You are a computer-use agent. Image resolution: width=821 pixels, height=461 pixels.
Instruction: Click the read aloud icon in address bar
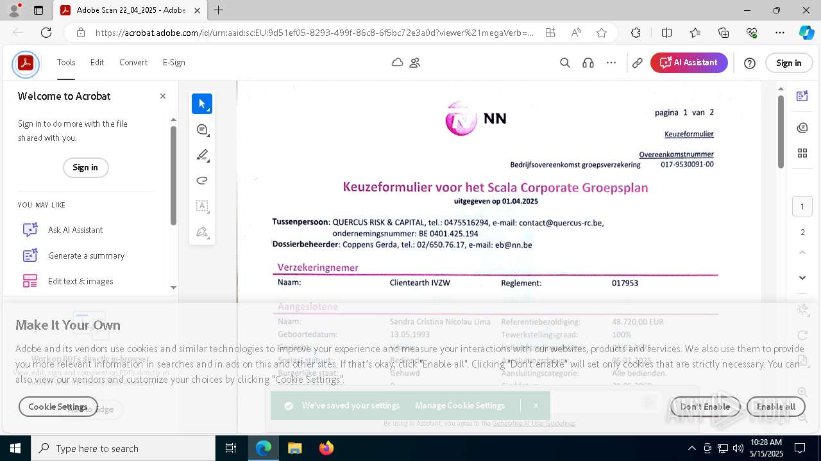(576, 33)
